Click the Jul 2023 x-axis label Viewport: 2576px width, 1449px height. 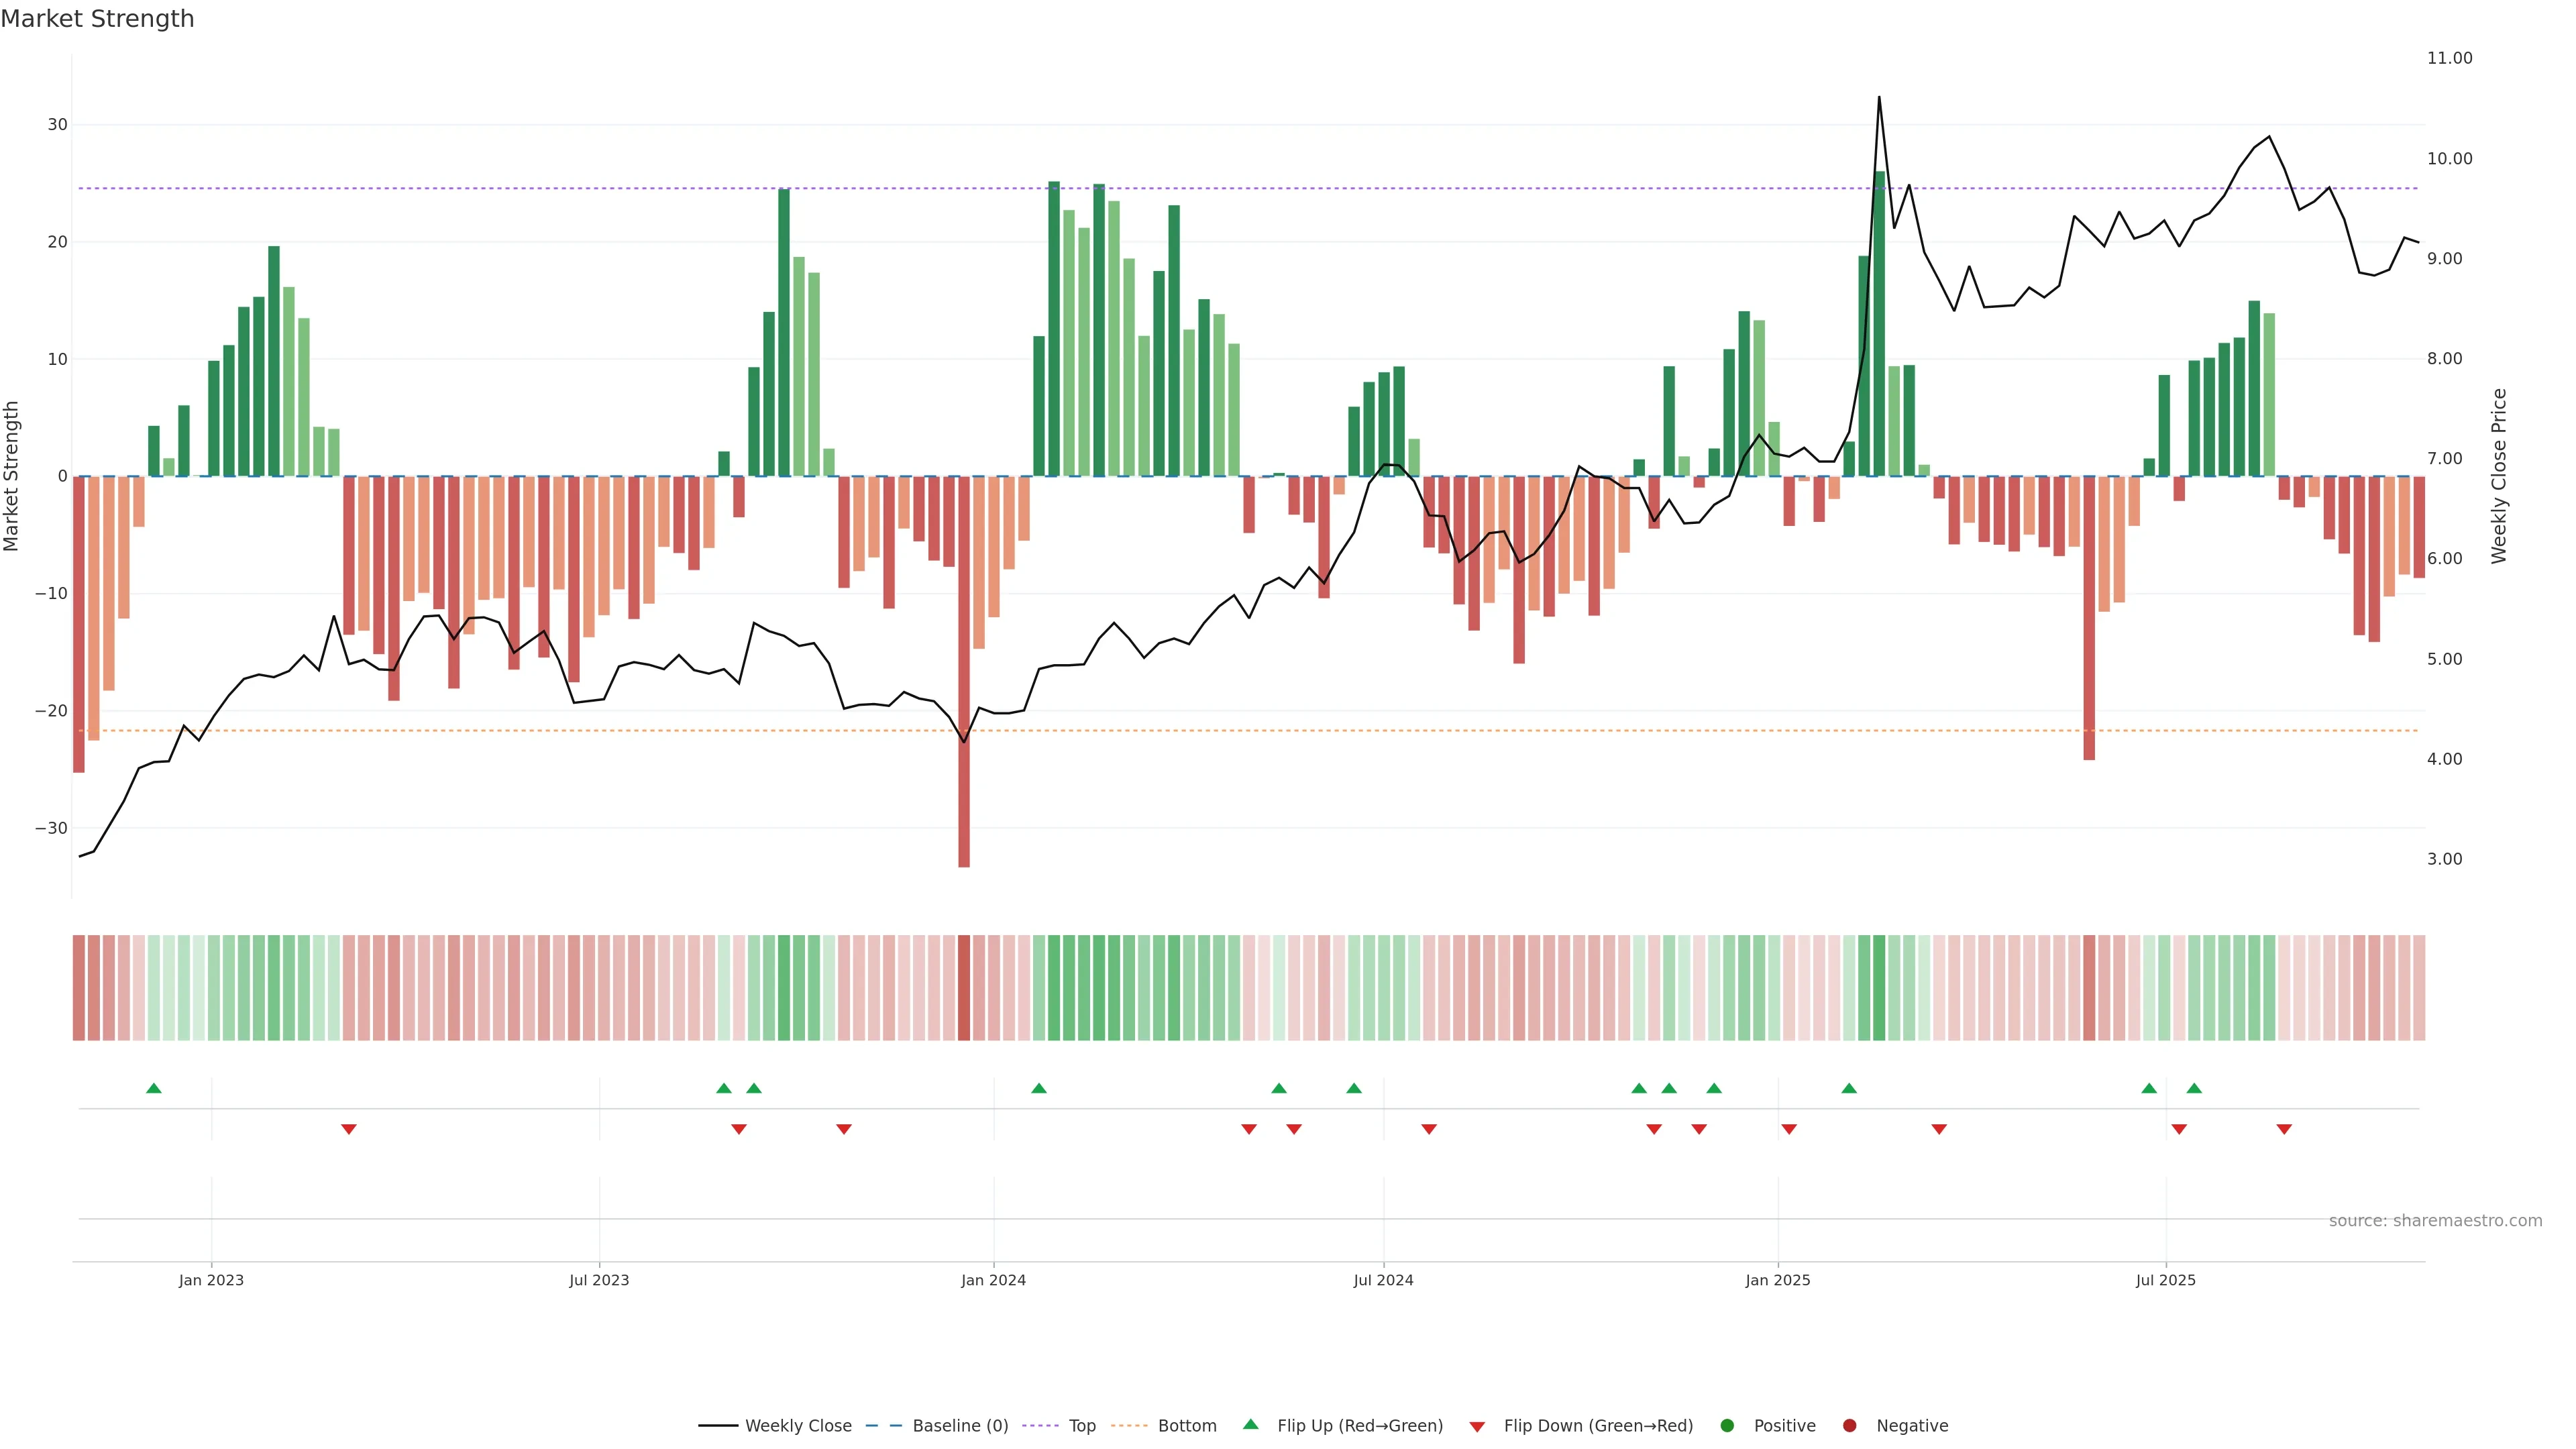(599, 1280)
